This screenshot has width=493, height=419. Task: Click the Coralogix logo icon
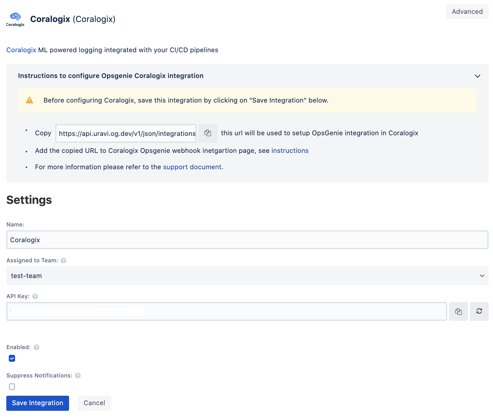pos(15,19)
